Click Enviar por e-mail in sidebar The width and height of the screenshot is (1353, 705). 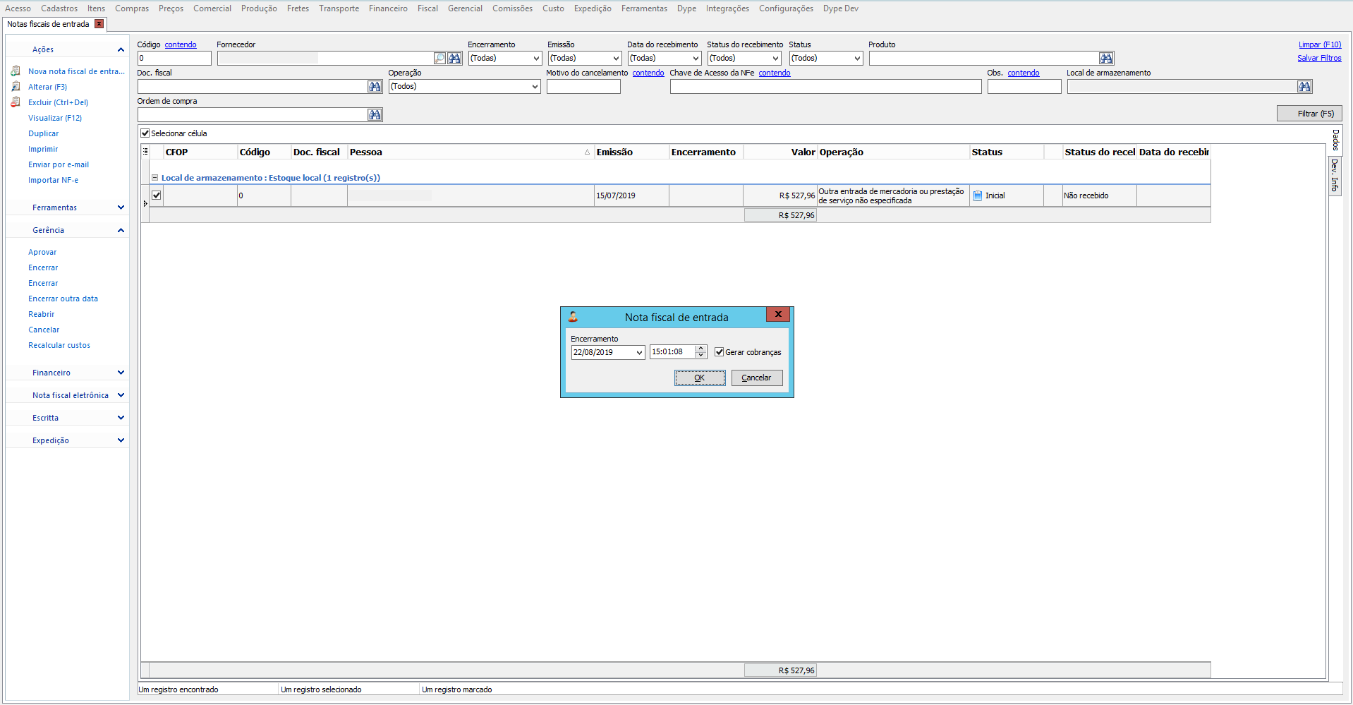(59, 164)
